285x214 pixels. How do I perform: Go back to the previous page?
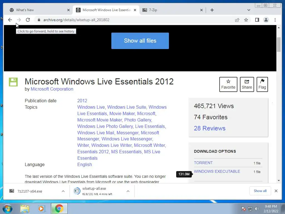(x=10, y=20)
